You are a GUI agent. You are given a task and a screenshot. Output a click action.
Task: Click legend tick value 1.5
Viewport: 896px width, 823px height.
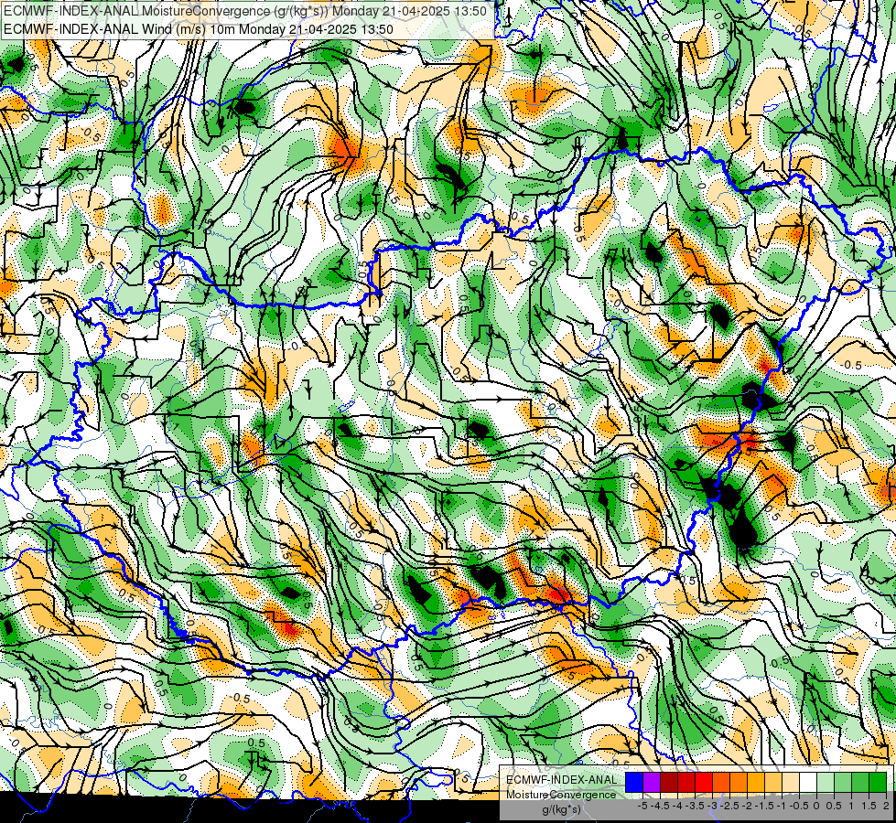tap(869, 806)
